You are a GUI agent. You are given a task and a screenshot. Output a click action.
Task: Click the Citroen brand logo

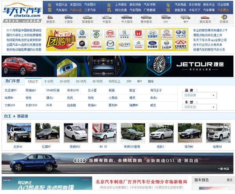tap(138, 45)
